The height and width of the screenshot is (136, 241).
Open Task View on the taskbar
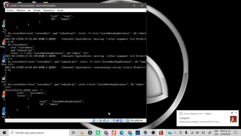coord(73,133)
